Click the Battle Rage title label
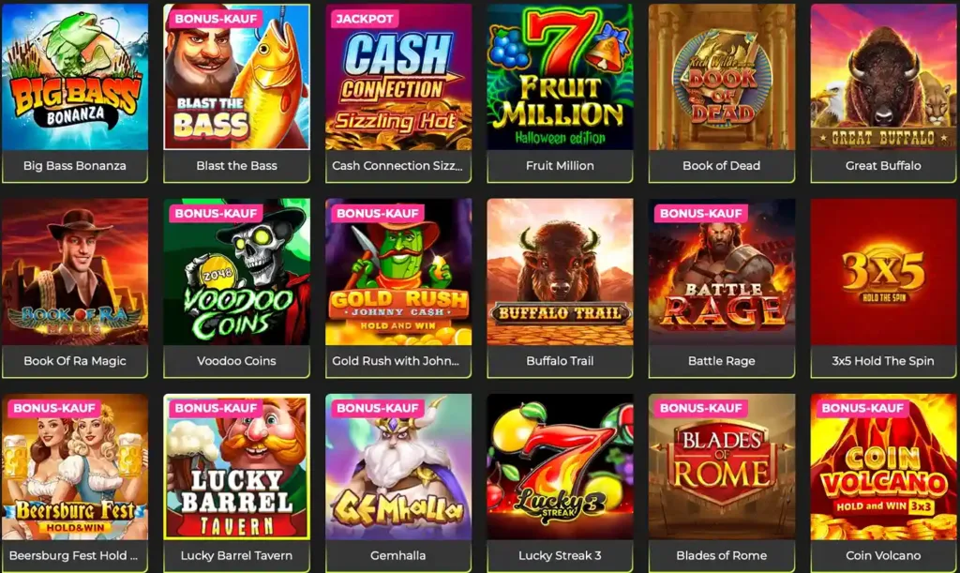960x573 pixels. pos(721,360)
